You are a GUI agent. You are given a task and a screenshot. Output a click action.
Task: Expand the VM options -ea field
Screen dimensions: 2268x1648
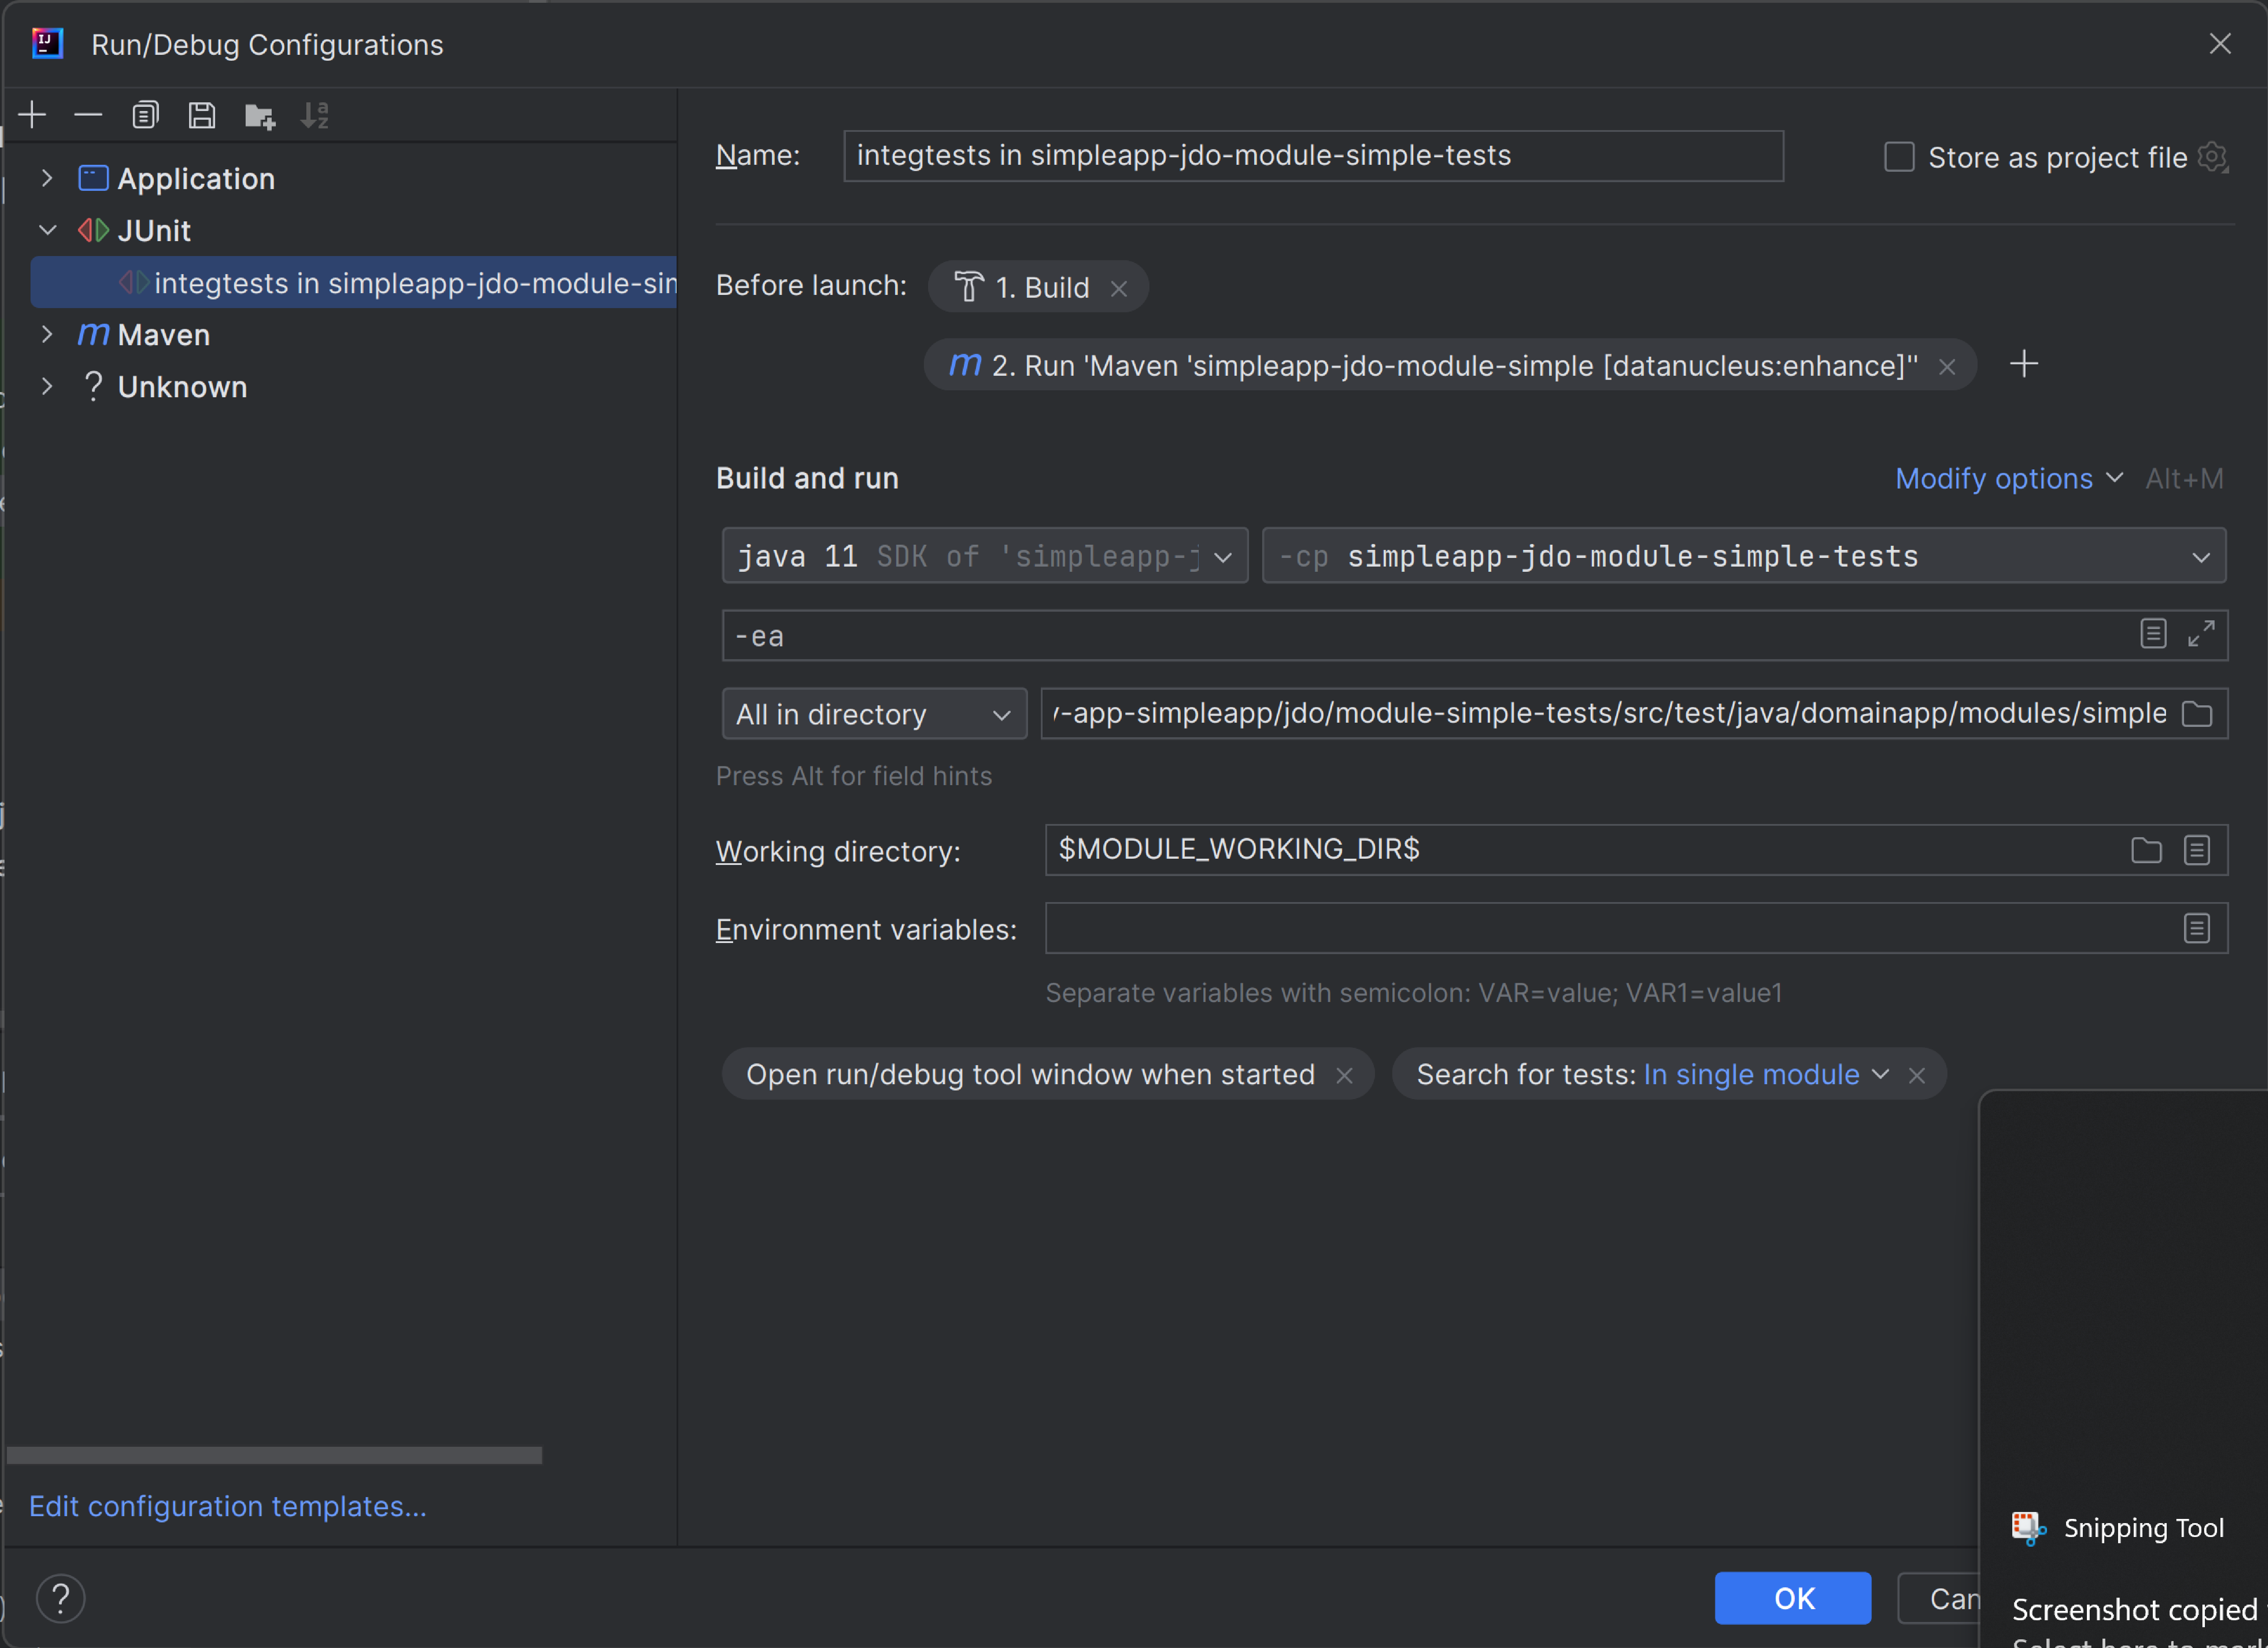2201,634
